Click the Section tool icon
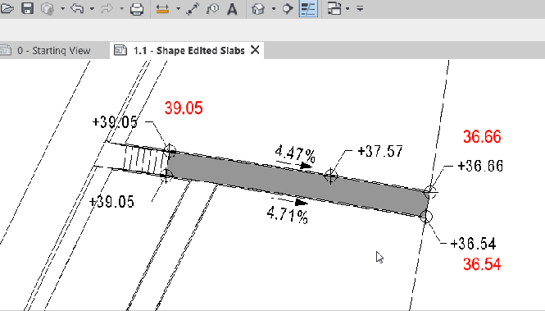The image size is (545, 311). pos(288,9)
